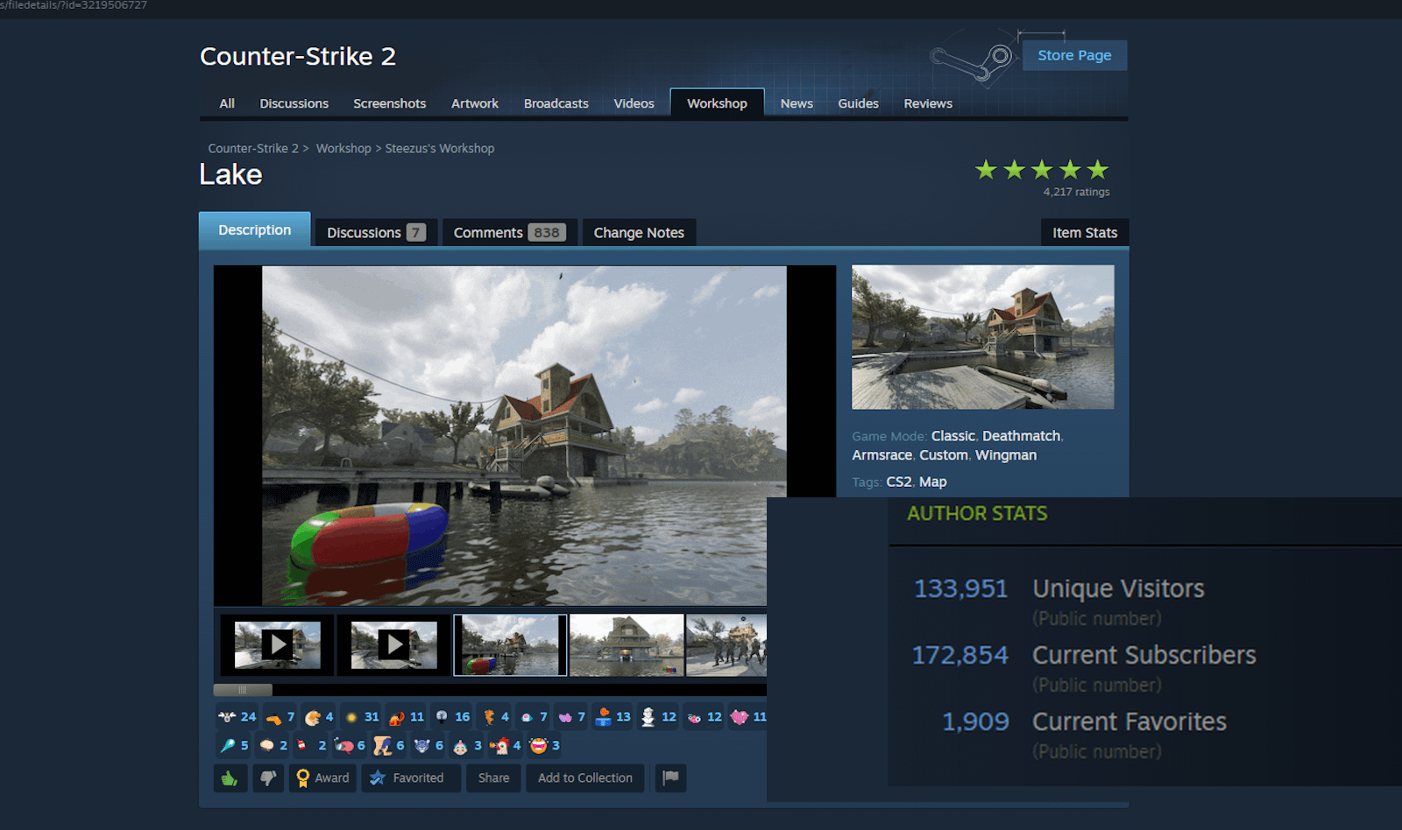Viewport: 1402px width, 830px height.
Task: Open the Store Page button
Action: point(1074,55)
